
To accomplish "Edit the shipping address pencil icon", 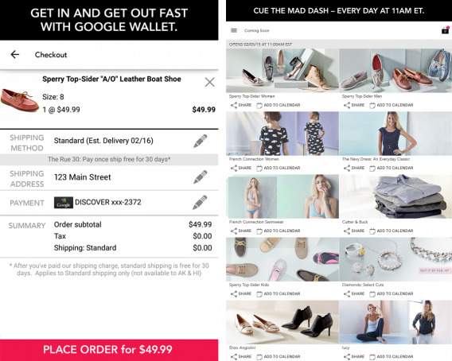I will tap(200, 177).
